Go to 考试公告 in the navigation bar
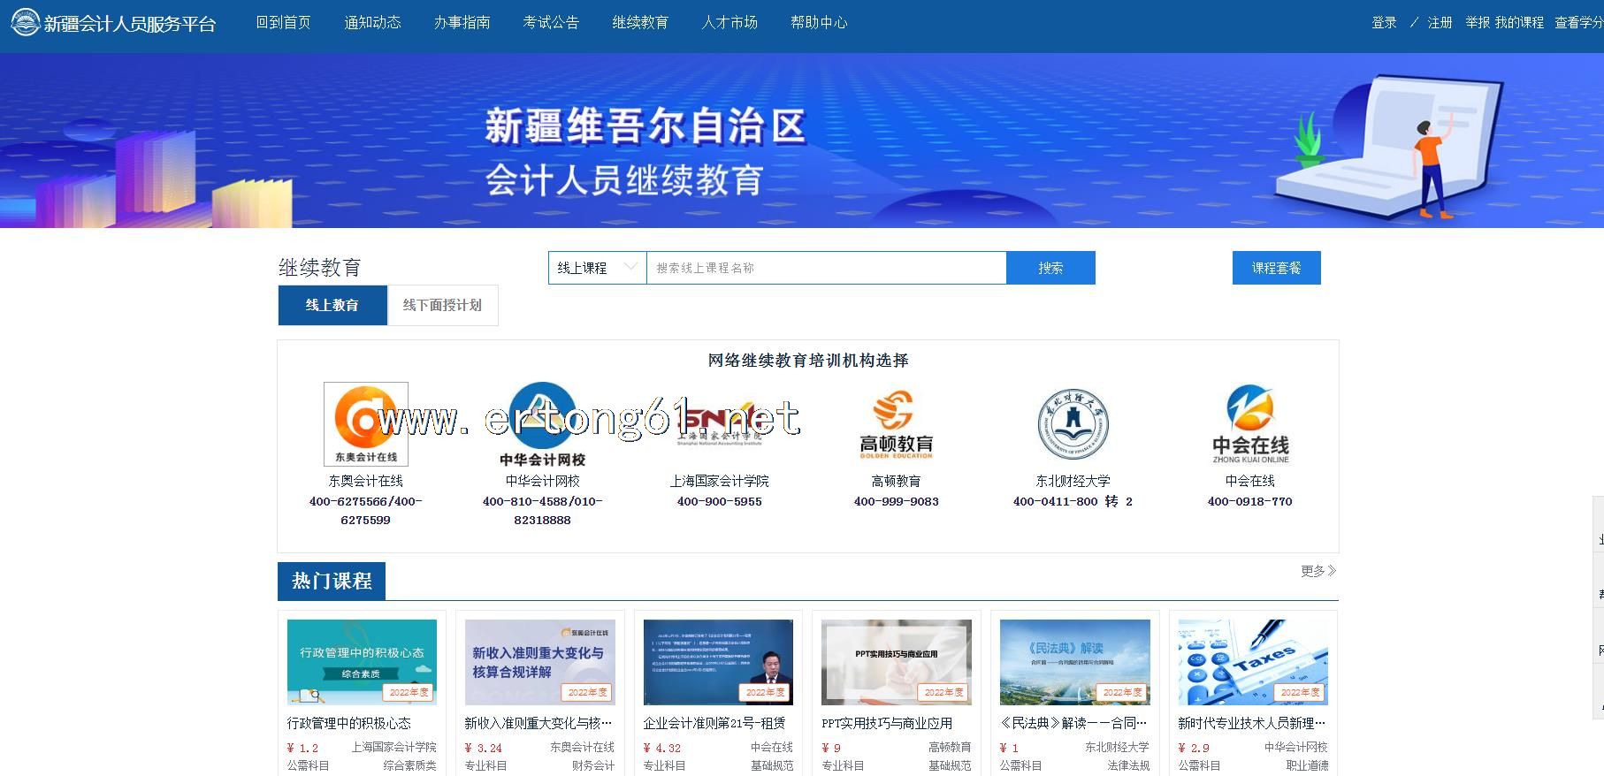The image size is (1604, 776). coord(551,22)
